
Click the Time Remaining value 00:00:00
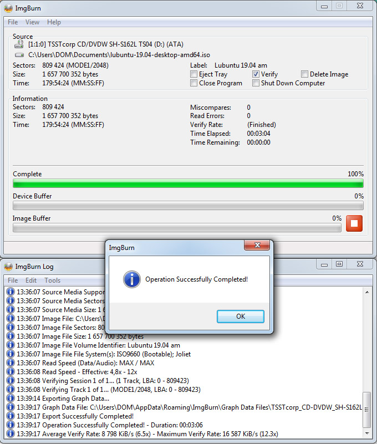(258, 142)
